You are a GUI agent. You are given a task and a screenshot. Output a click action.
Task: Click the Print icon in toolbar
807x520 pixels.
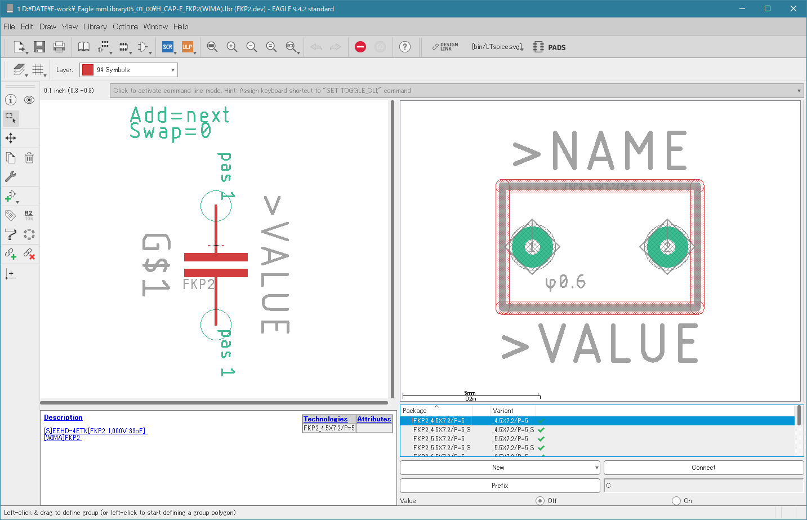click(59, 47)
